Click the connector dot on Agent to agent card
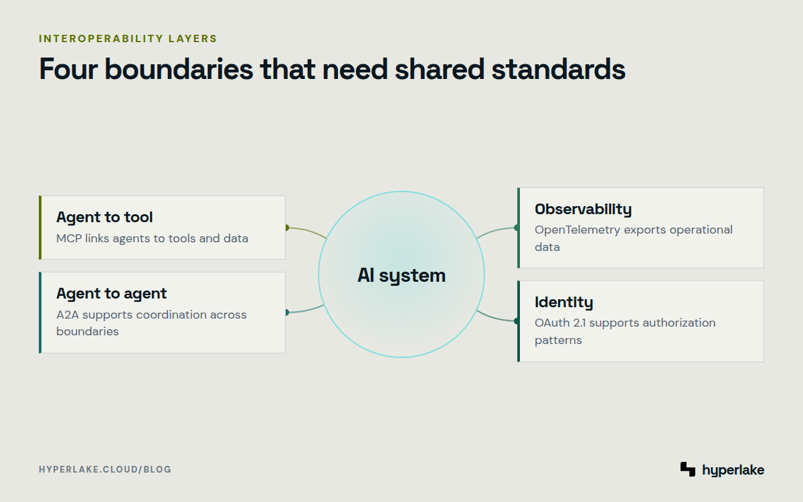 tap(286, 312)
